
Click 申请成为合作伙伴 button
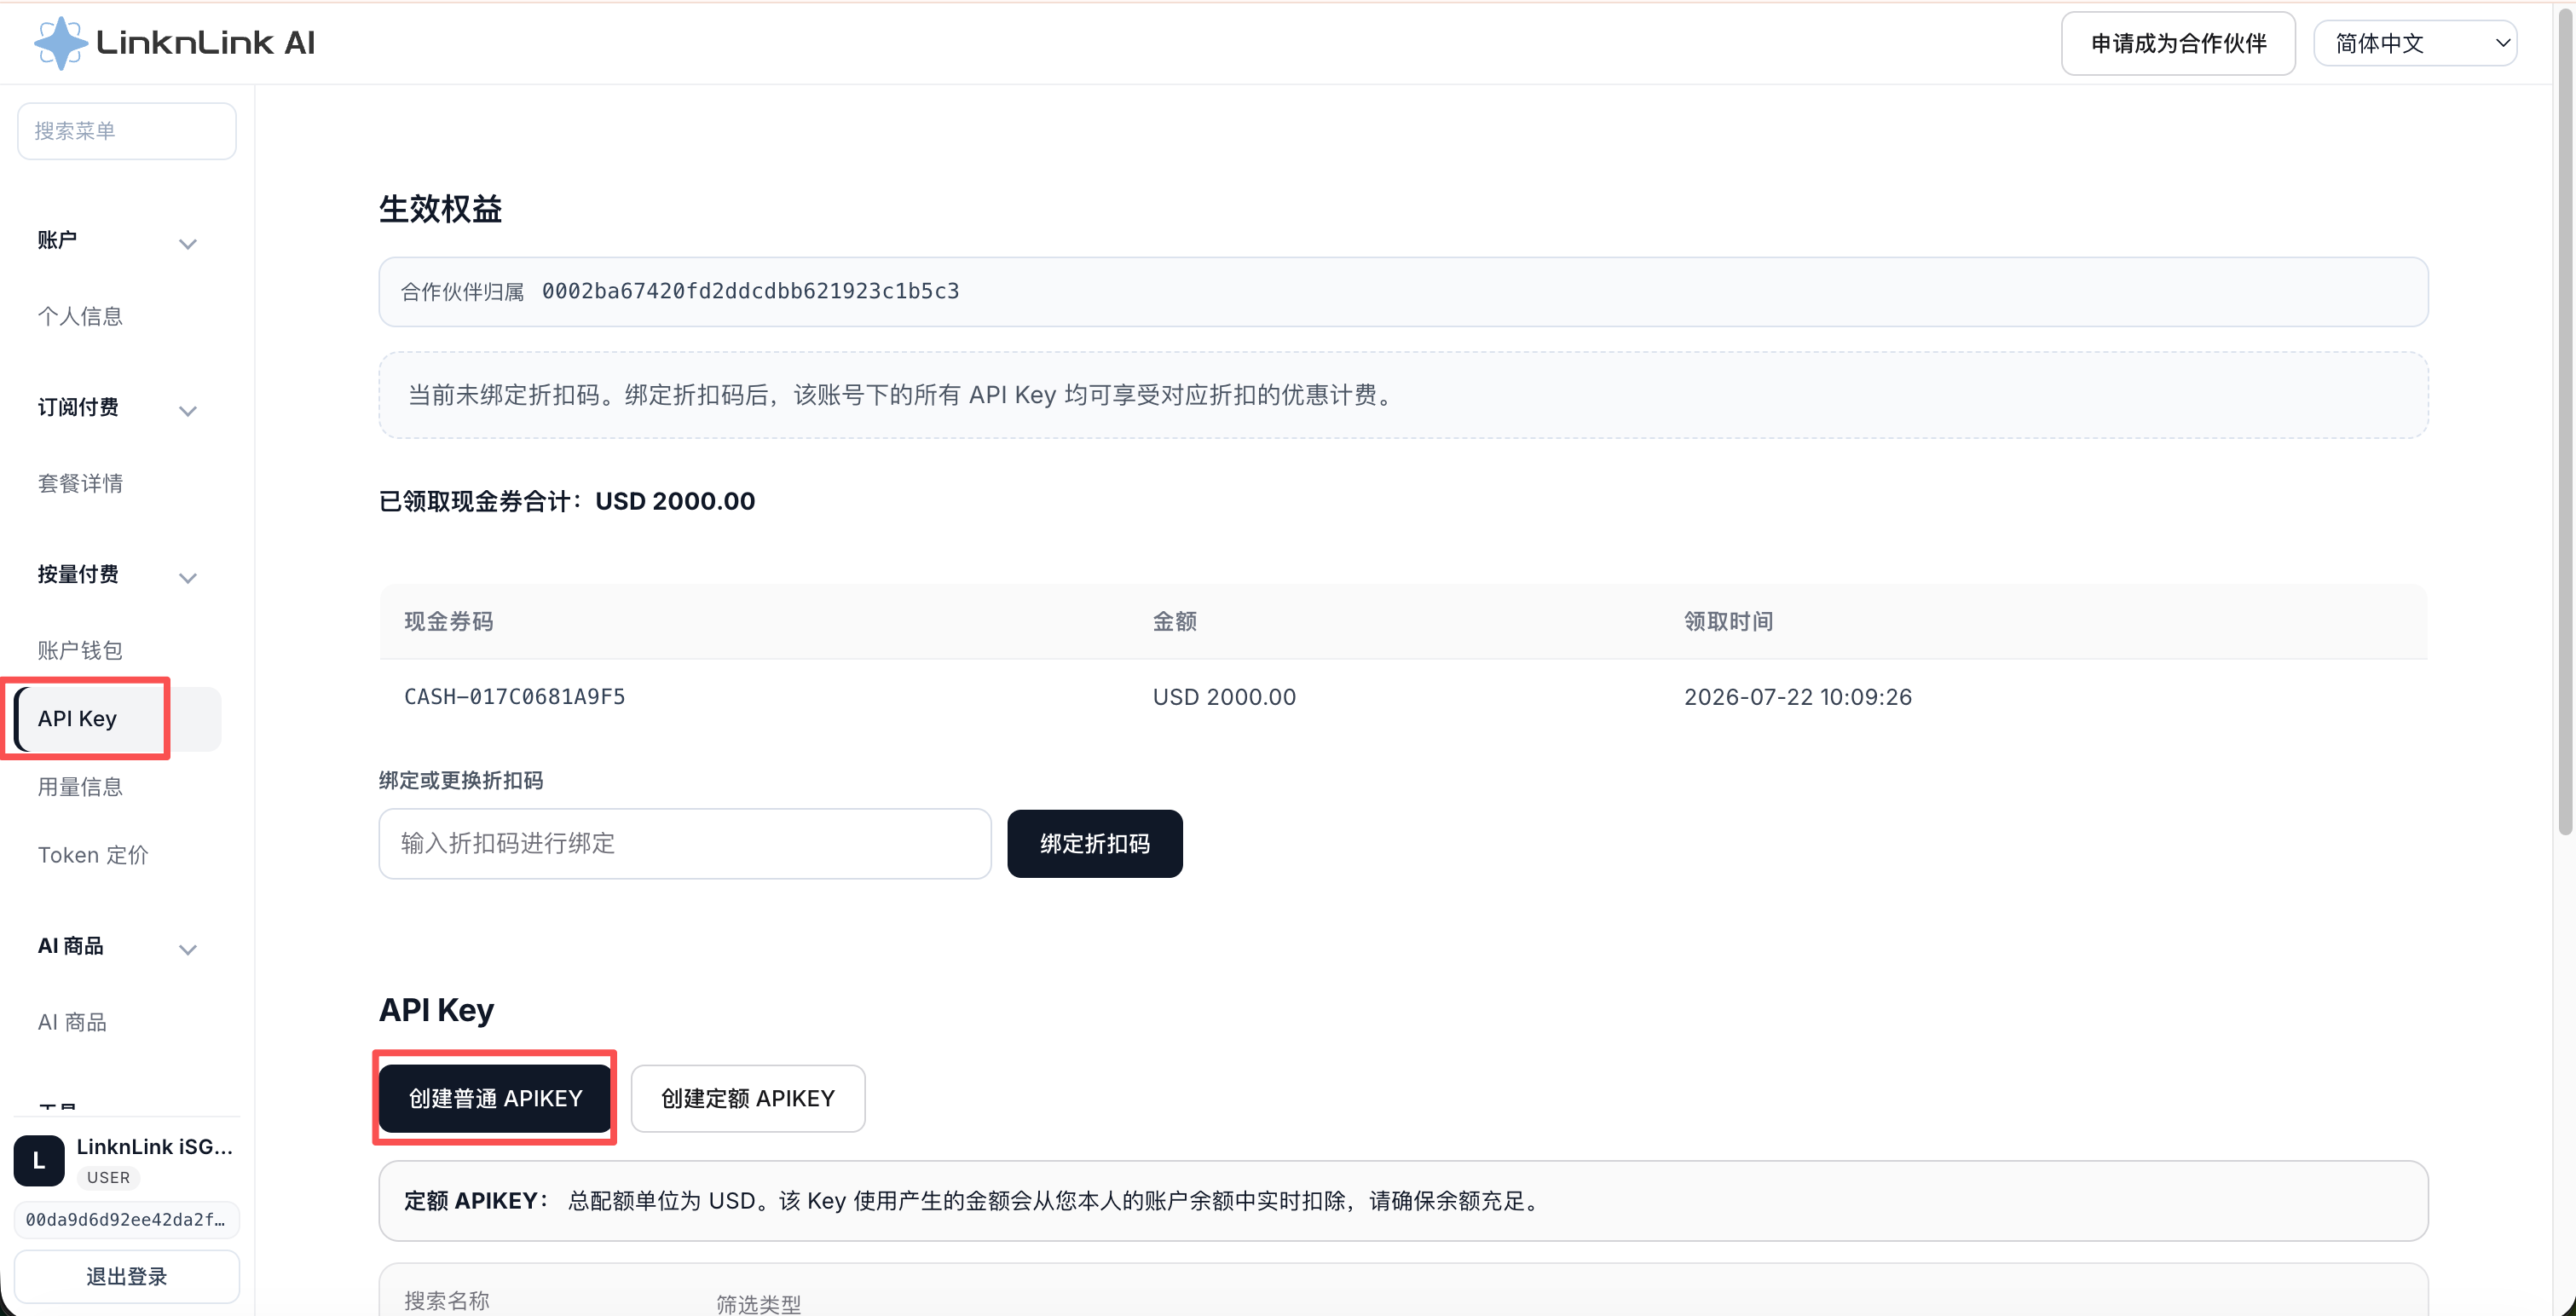[x=2178, y=43]
